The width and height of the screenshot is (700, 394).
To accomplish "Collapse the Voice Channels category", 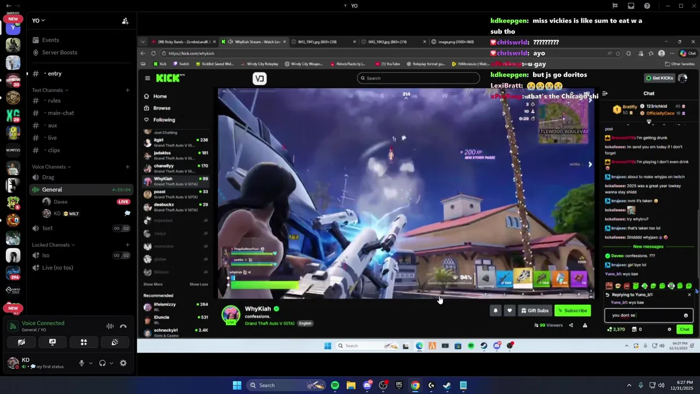I will tap(51, 167).
